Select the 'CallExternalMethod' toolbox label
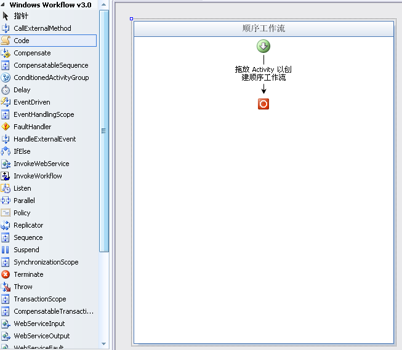This screenshot has height=350, width=402. click(42, 28)
